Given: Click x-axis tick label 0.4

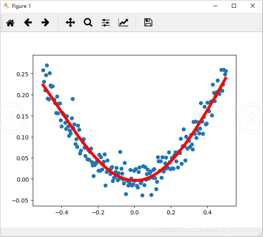Looking at the screenshot, I should click(207, 212).
